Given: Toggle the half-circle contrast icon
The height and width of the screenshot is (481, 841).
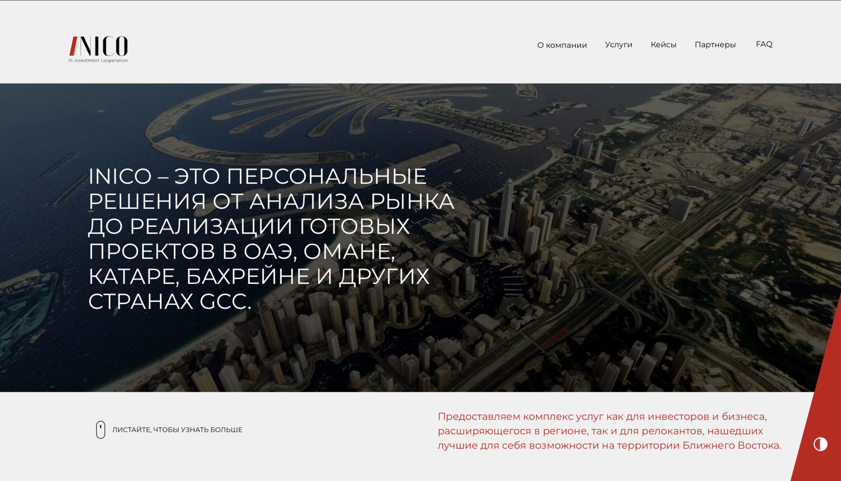Looking at the screenshot, I should 820,444.
